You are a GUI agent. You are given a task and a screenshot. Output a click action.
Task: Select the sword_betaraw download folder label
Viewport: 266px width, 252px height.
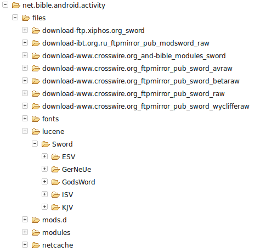(x=141, y=81)
